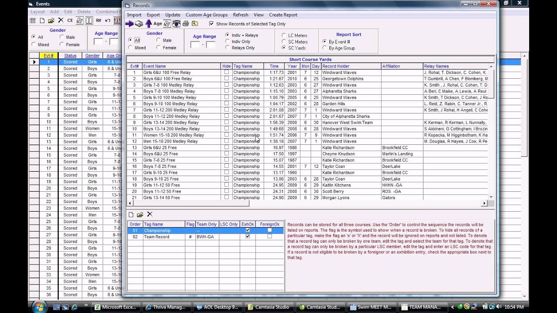Click the Evt # column header in Events window

tap(49, 56)
